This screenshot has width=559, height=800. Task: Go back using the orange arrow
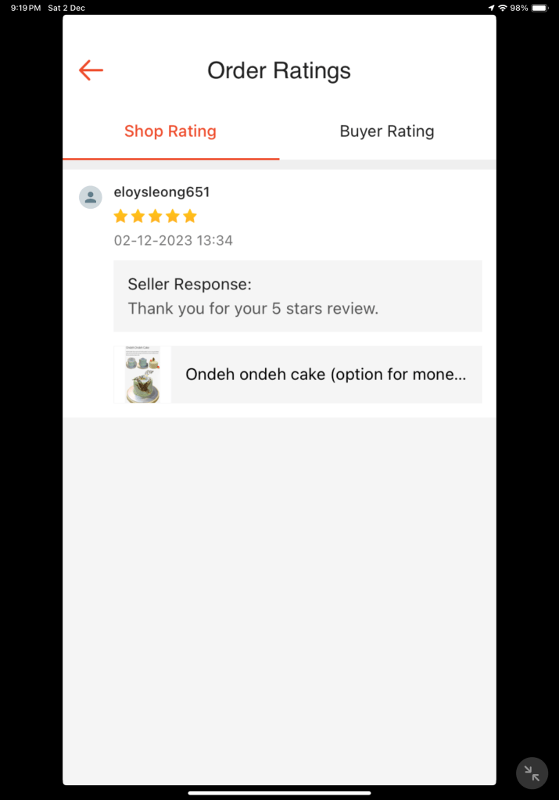(91, 70)
